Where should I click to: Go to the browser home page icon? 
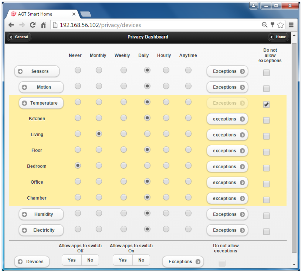click(x=44, y=25)
